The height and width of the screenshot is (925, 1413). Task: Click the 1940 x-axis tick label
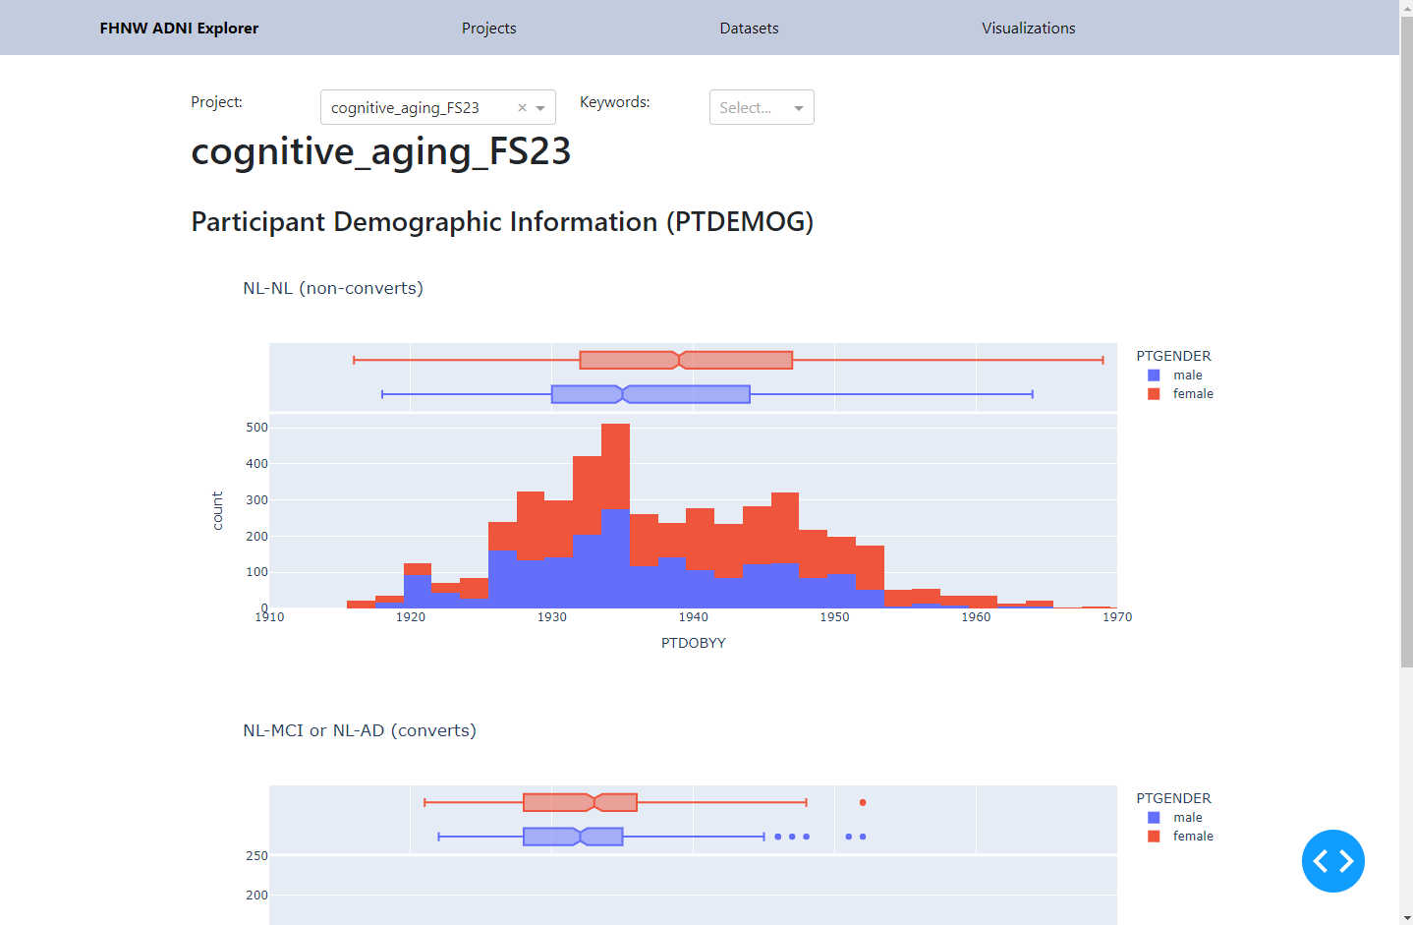pos(694,617)
